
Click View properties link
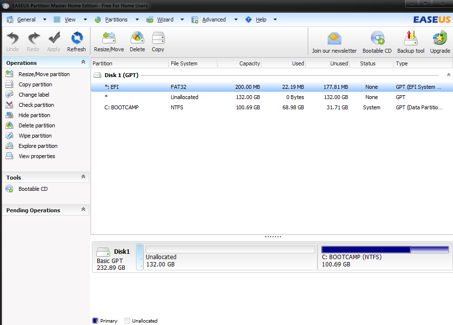tap(37, 156)
